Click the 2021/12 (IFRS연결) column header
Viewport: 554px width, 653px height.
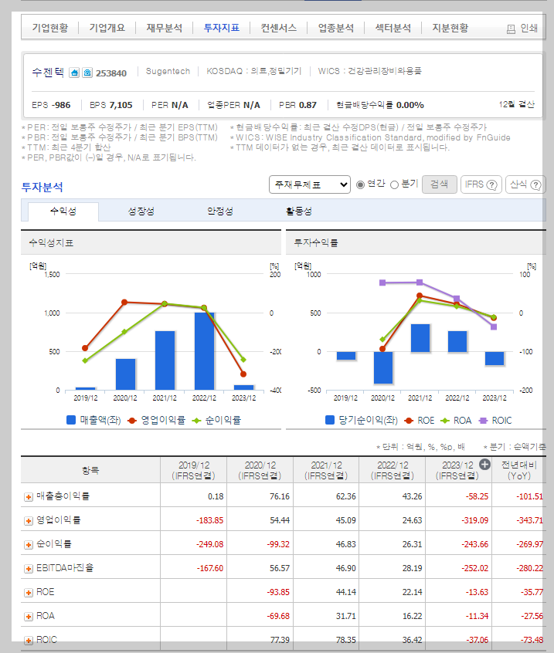click(326, 470)
